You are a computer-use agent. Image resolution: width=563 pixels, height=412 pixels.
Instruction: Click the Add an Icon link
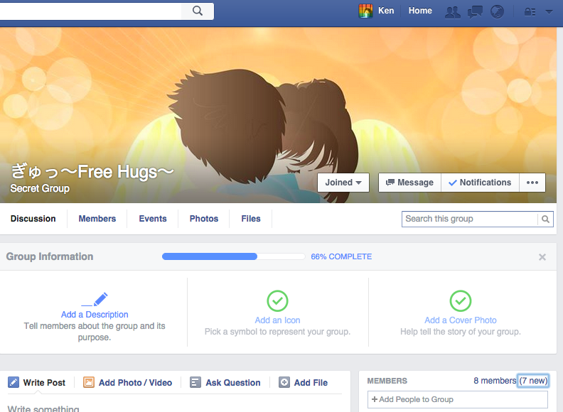(277, 320)
